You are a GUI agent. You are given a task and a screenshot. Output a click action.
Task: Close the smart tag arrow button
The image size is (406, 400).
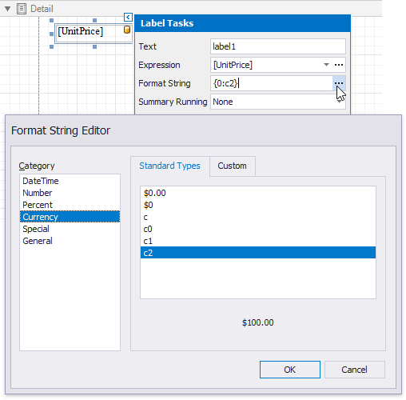[128, 18]
